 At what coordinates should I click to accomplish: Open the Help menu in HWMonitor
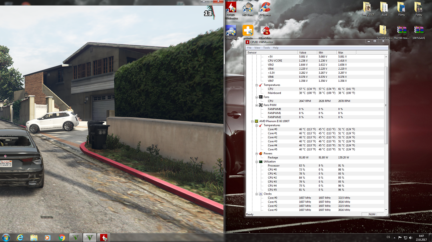click(x=276, y=48)
